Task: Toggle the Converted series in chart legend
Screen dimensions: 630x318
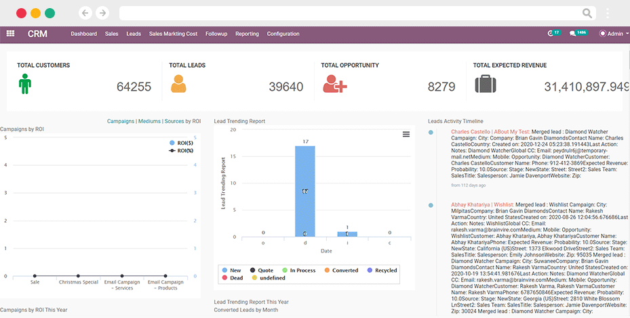Action: click(341, 270)
